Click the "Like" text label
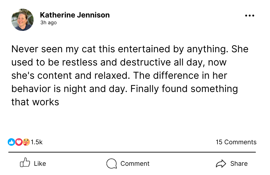This screenshot has height=175, width=270. 40,164
